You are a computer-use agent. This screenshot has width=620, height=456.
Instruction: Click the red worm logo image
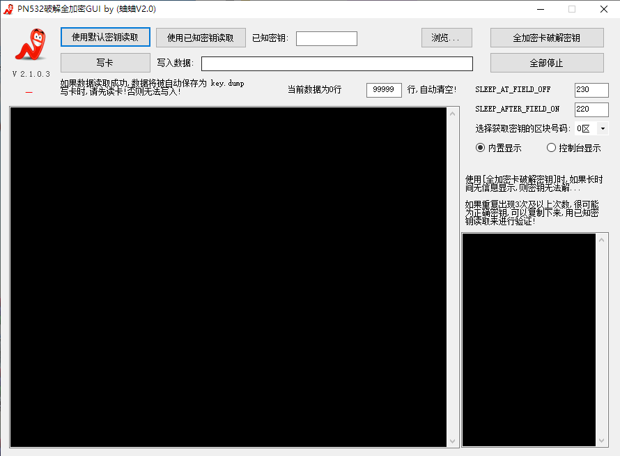pos(31,45)
